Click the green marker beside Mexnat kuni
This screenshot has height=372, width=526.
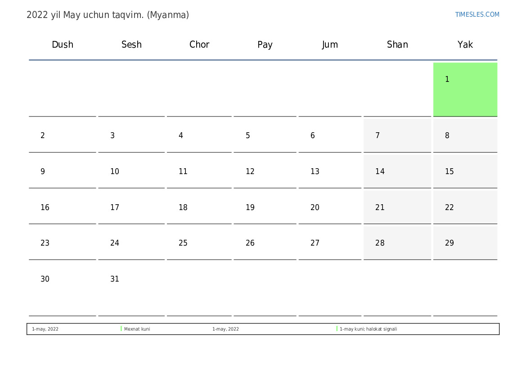tap(121, 329)
